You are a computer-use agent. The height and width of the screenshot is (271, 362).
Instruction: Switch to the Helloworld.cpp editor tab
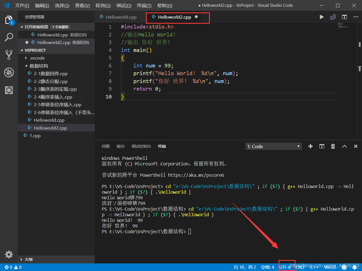[120, 17]
